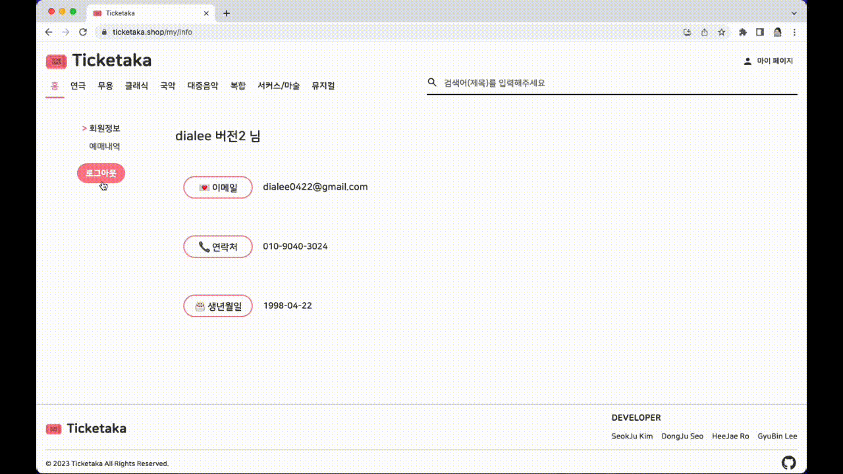Open Chrome three-dot menu

click(794, 32)
